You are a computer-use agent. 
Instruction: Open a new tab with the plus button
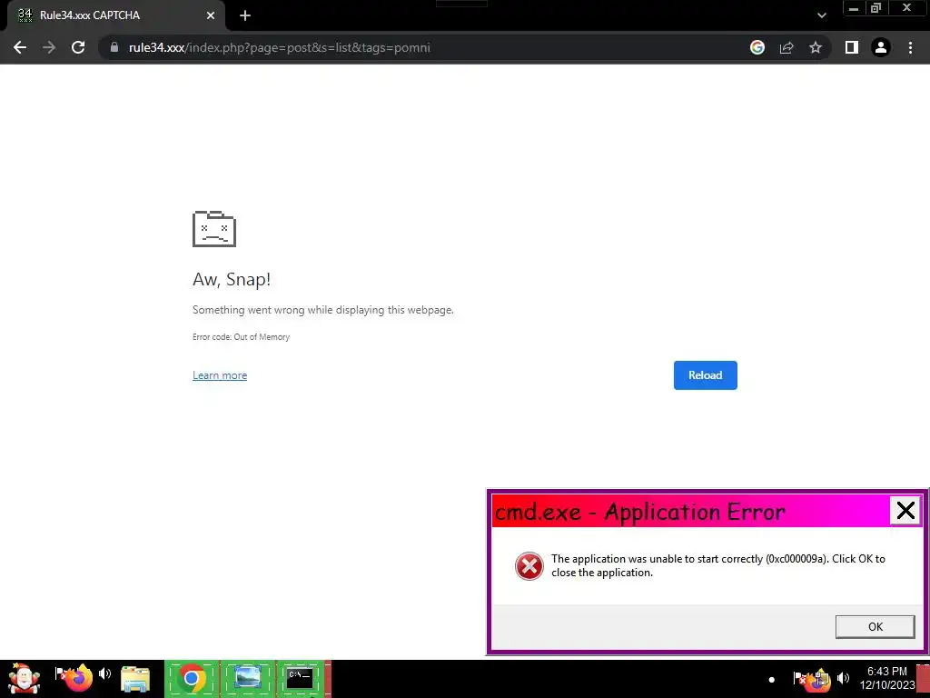coord(245,15)
